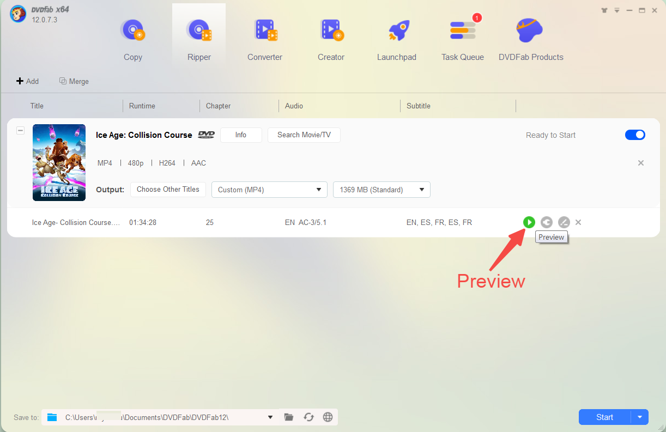Click the DVD disc logo beside title
666x432 pixels.
tap(207, 135)
